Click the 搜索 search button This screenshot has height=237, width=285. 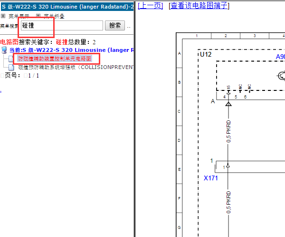pyautogui.click(x=114, y=26)
